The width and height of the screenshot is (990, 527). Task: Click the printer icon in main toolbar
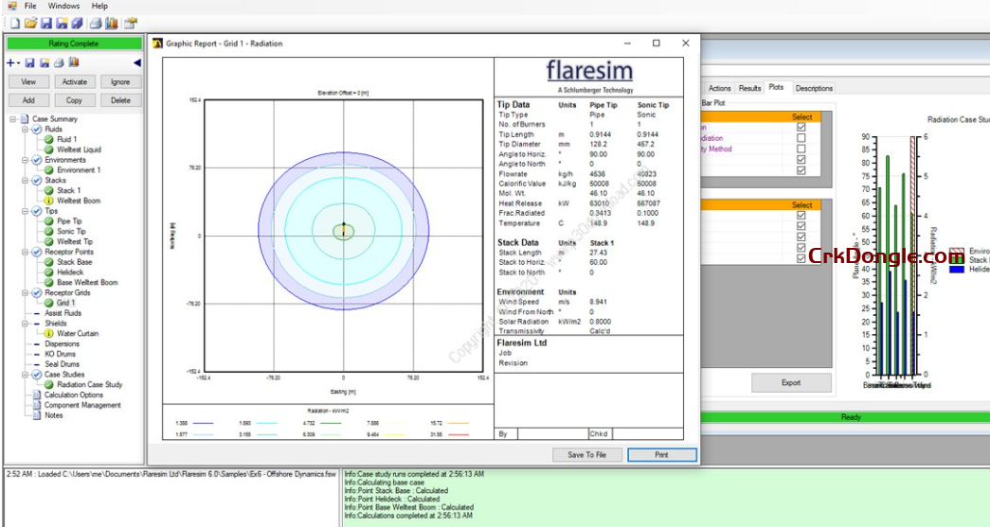96,24
